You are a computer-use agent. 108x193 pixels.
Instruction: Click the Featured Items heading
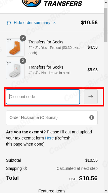52,191
